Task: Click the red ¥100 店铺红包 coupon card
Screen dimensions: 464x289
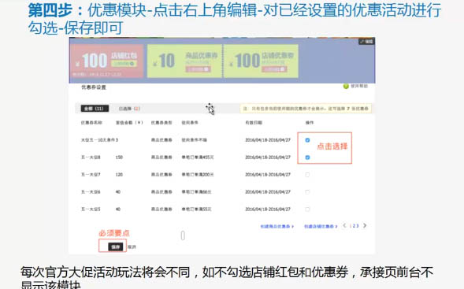Action: coord(107,61)
